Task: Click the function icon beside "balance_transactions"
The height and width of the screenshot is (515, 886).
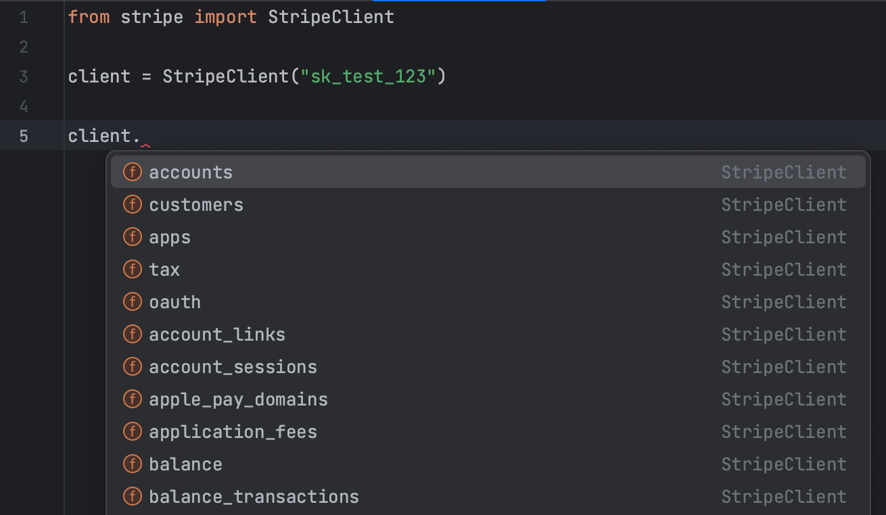Action: [x=133, y=496]
